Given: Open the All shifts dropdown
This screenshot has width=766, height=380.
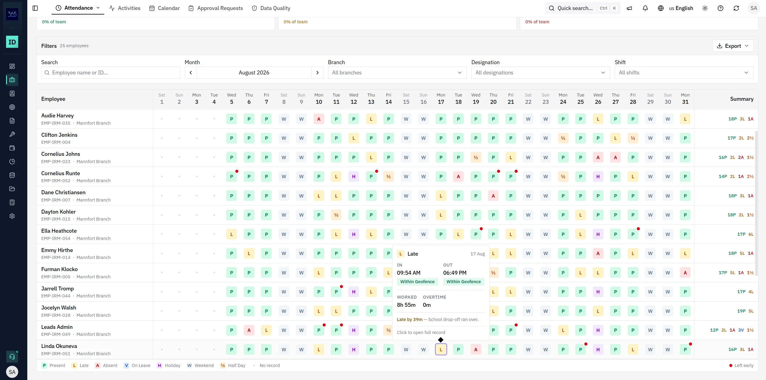Looking at the screenshot, I should pos(684,73).
